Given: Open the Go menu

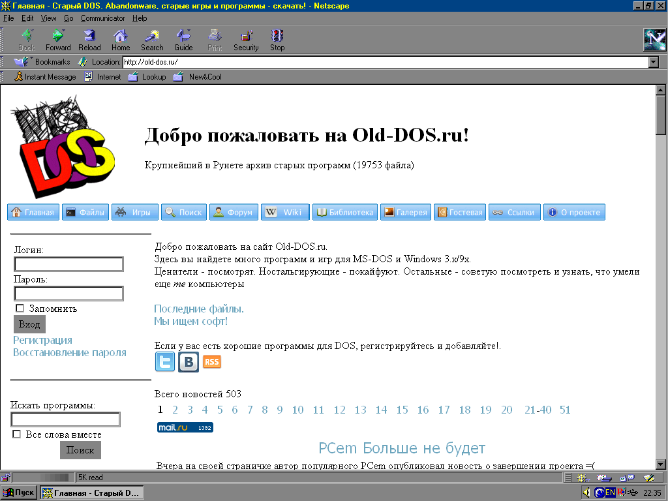Looking at the screenshot, I should [68, 18].
